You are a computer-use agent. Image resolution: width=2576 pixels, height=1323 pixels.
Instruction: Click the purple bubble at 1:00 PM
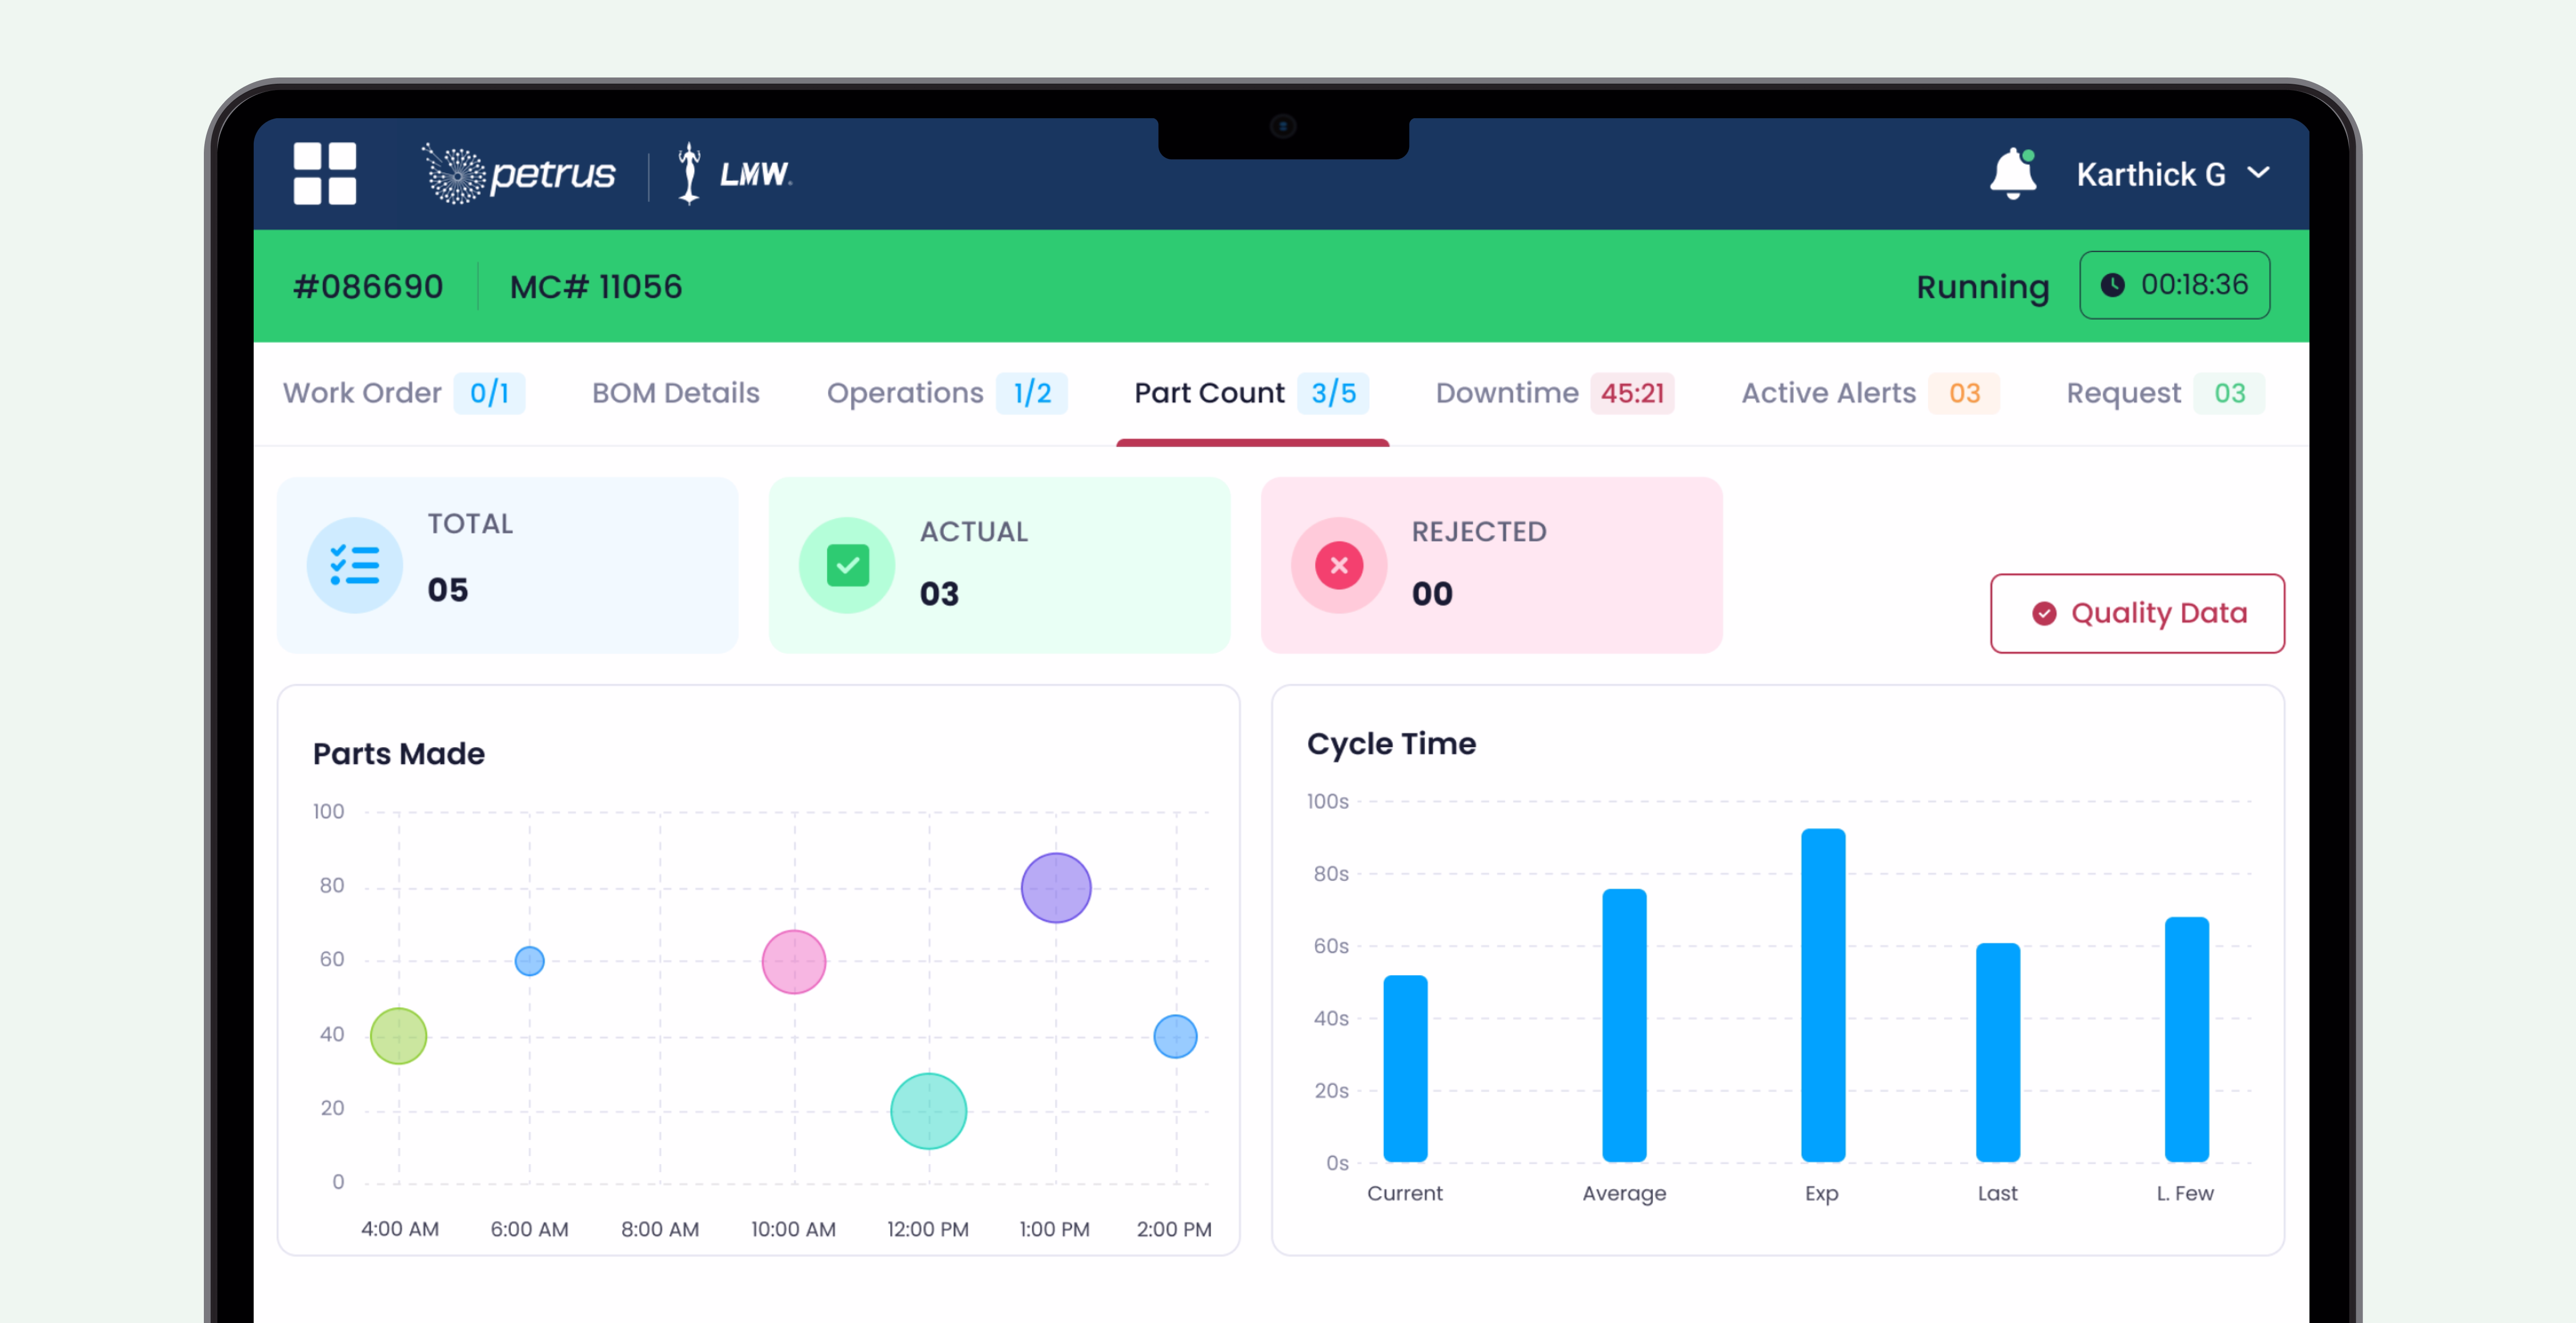click(1055, 887)
